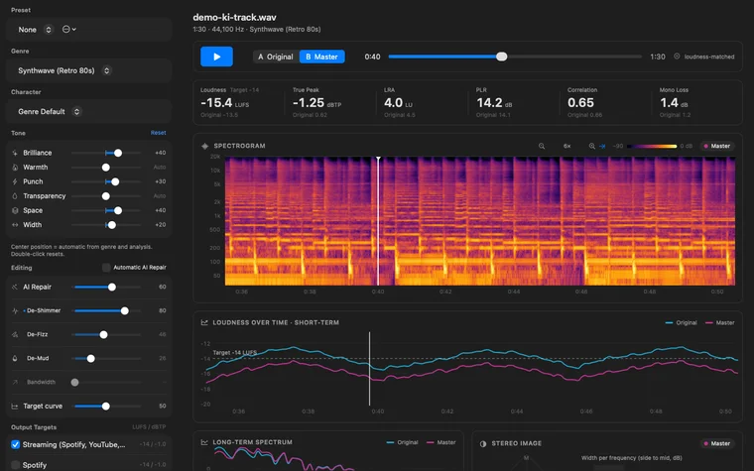Click the De-Fizz icon
Viewport: 754px width, 471px height.
pos(15,334)
